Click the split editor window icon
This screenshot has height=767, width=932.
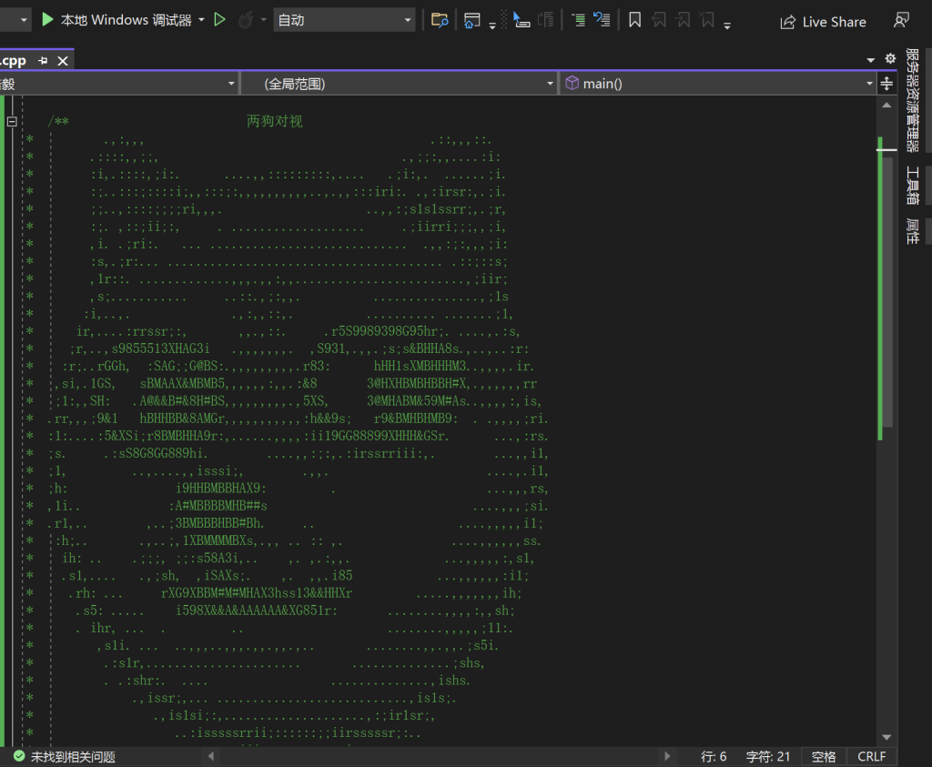pyautogui.click(x=886, y=84)
